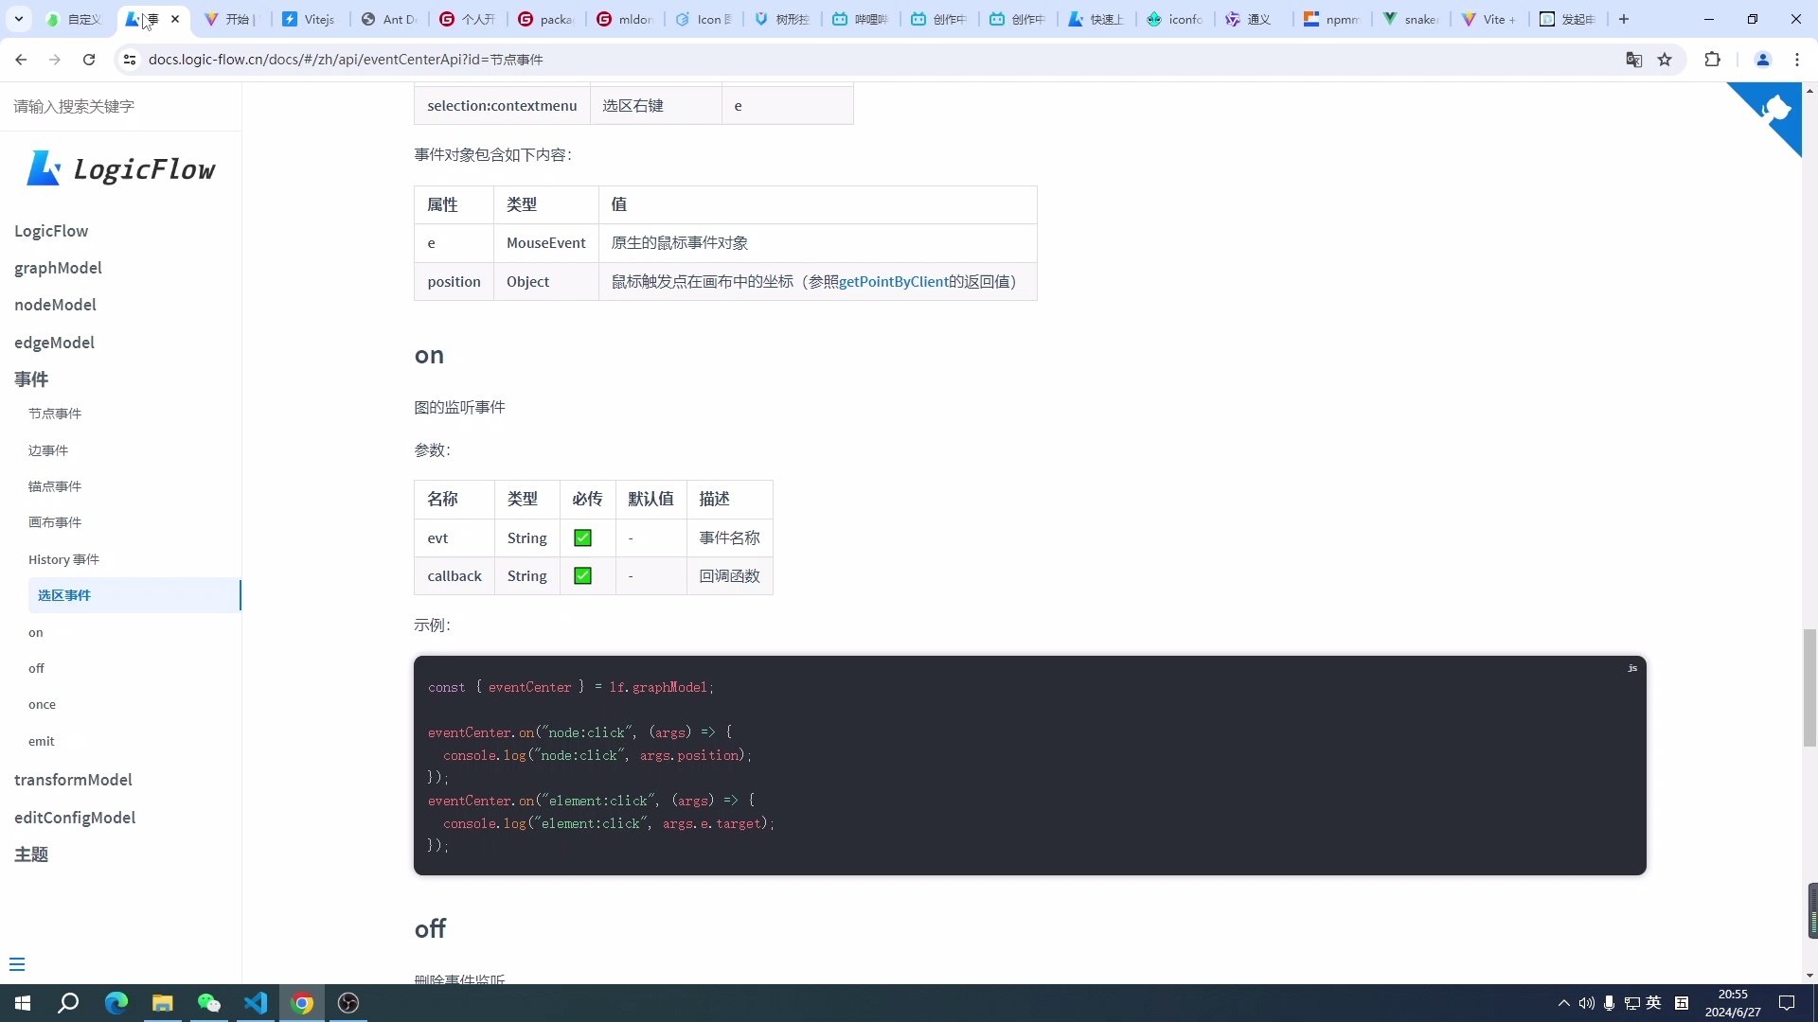Open the sidebar hamburger menu at bottom

18,963
